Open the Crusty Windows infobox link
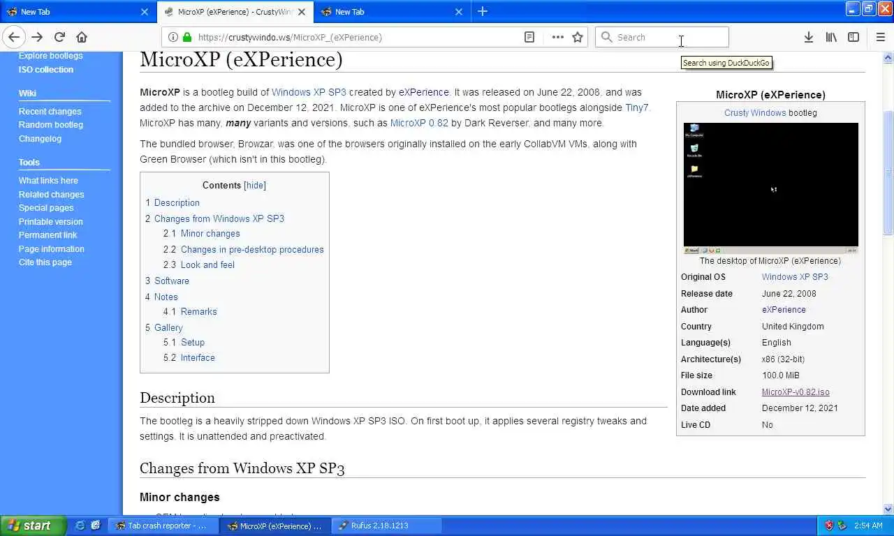 click(x=755, y=112)
